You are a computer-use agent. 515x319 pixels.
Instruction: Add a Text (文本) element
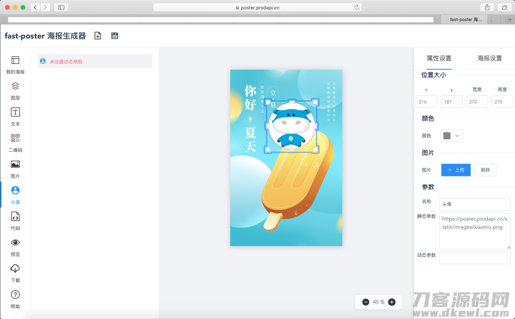(15, 117)
